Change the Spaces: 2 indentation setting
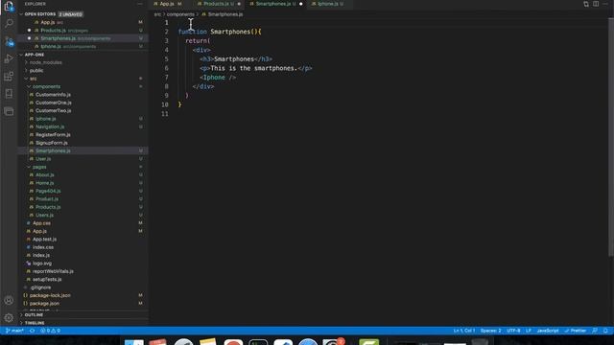Screen dimensions: 614x345 [490, 331]
